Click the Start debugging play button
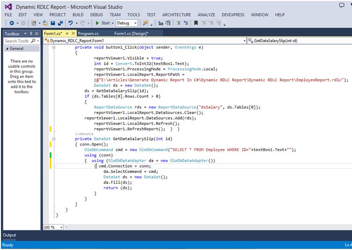This screenshot has height=250, width=352. 97,23
